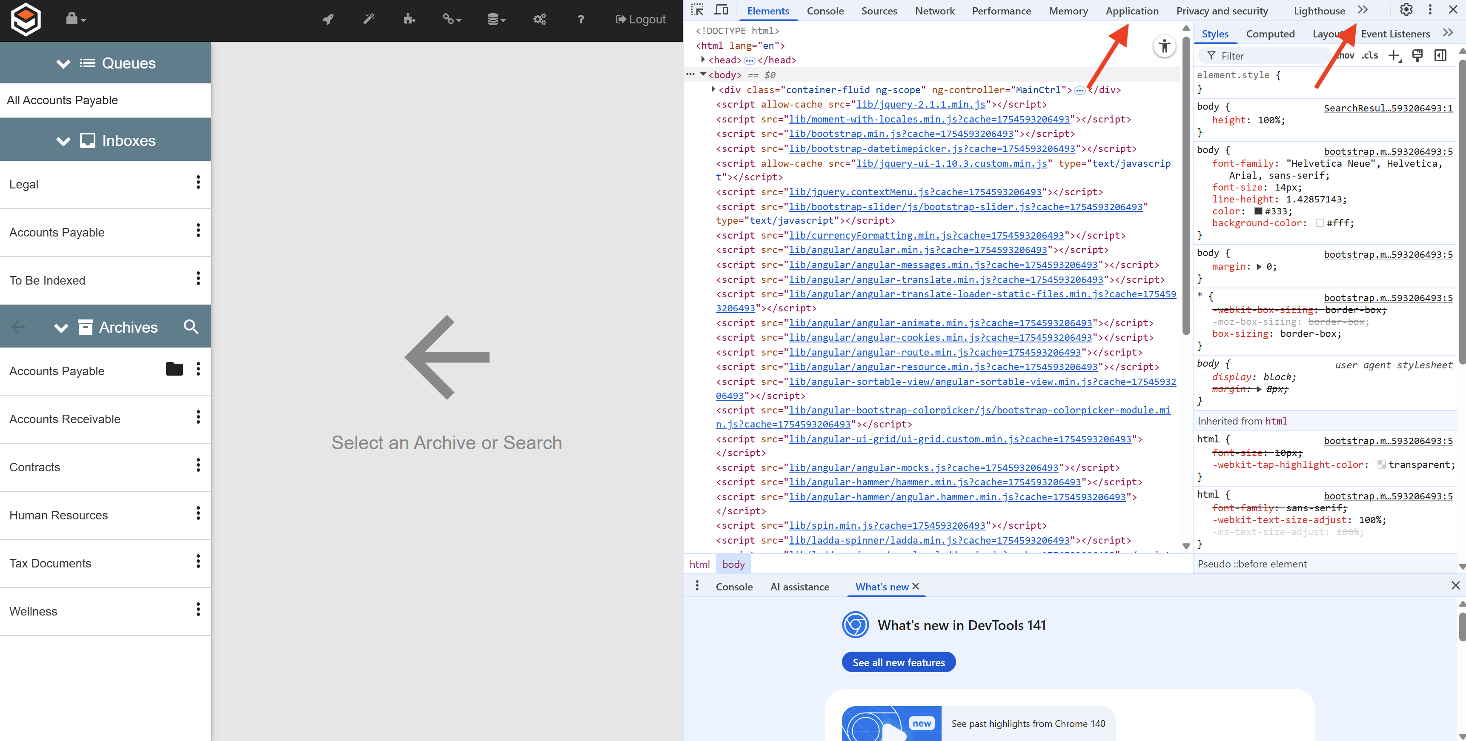Expand the head element triangle
Image resolution: width=1466 pixels, height=741 pixels.
pos(703,60)
